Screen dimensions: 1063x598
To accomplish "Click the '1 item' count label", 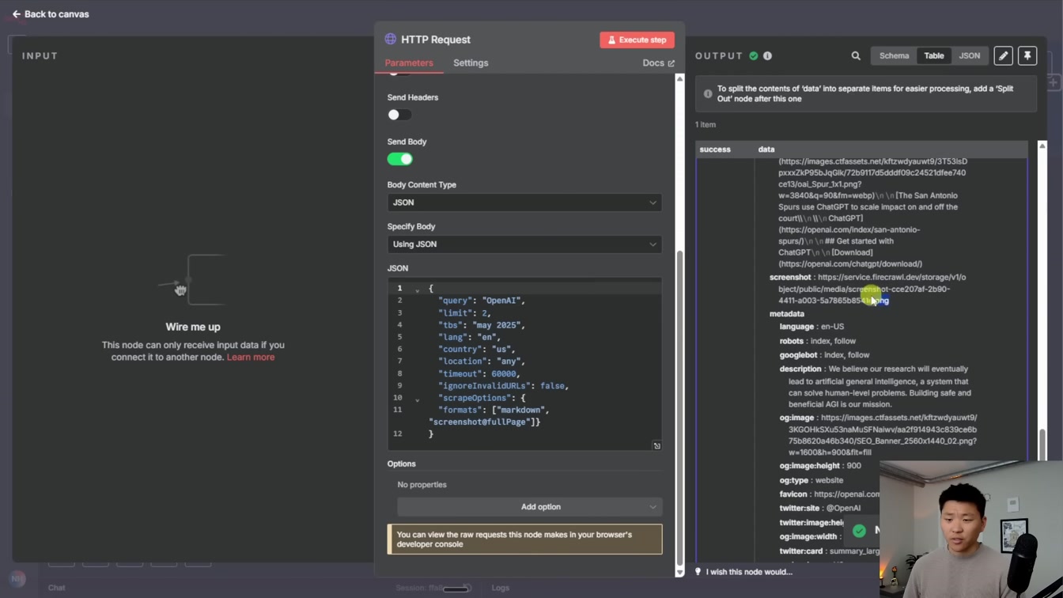I will (x=706, y=125).
